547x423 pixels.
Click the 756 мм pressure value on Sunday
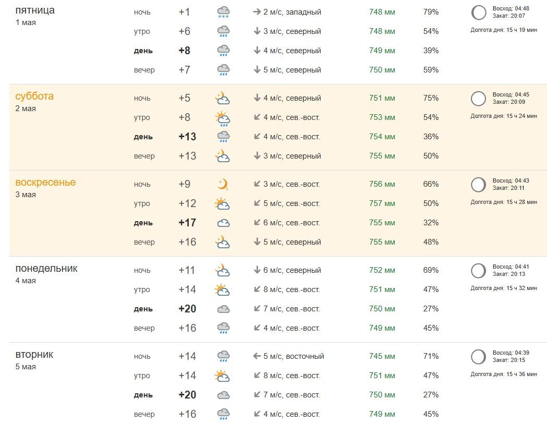coord(382,184)
